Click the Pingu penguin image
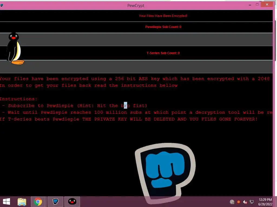This screenshot has height=207, width=277. [15, 49]
